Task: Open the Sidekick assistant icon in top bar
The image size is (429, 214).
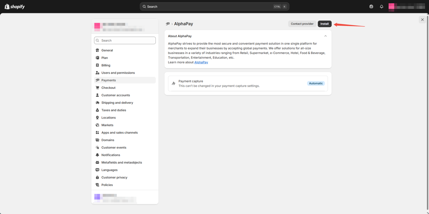Action: point(371,7)
